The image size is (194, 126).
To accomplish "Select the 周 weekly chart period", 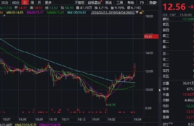I will (32, 2).
